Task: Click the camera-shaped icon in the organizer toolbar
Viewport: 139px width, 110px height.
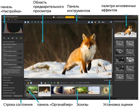Action: pyautogui.click(x=45, y=83)
